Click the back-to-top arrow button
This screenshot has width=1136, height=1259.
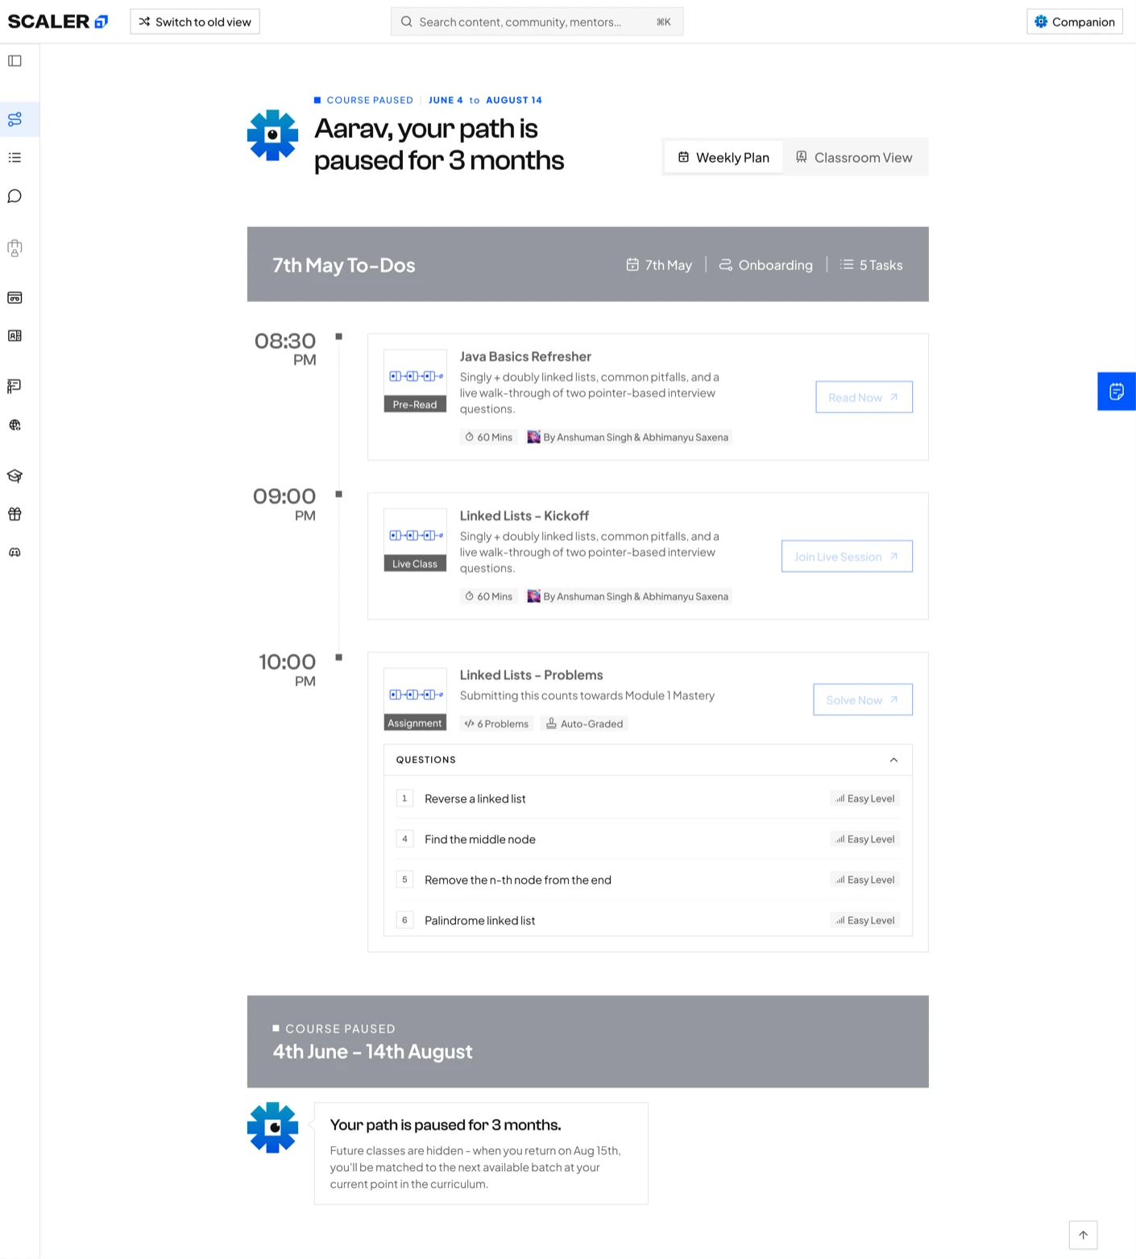click(1083, 1235)
